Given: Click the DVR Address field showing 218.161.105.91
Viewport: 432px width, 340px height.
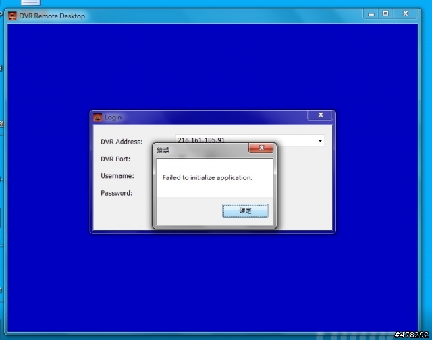Looking at the screenshot, I should click(250, 140).
